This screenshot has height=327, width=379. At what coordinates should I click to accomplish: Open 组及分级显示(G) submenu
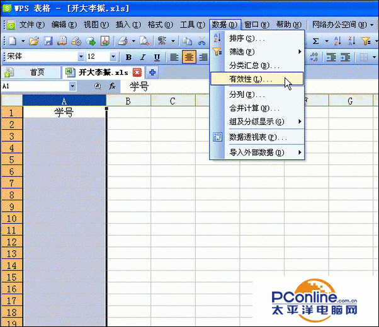click(x=257, y=122)
